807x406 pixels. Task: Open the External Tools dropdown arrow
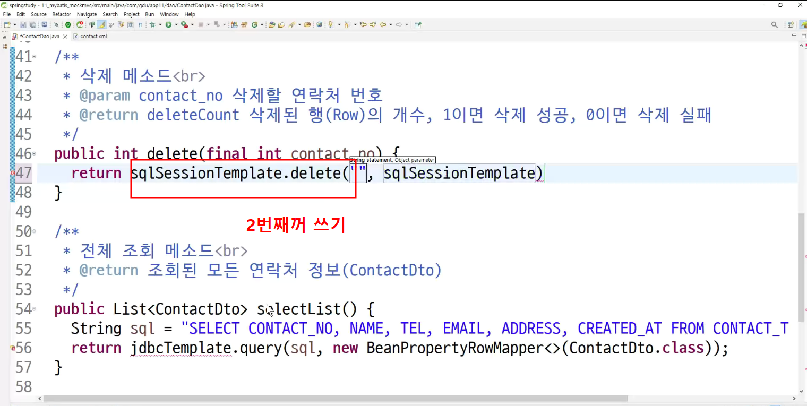(x=192, y=24)
